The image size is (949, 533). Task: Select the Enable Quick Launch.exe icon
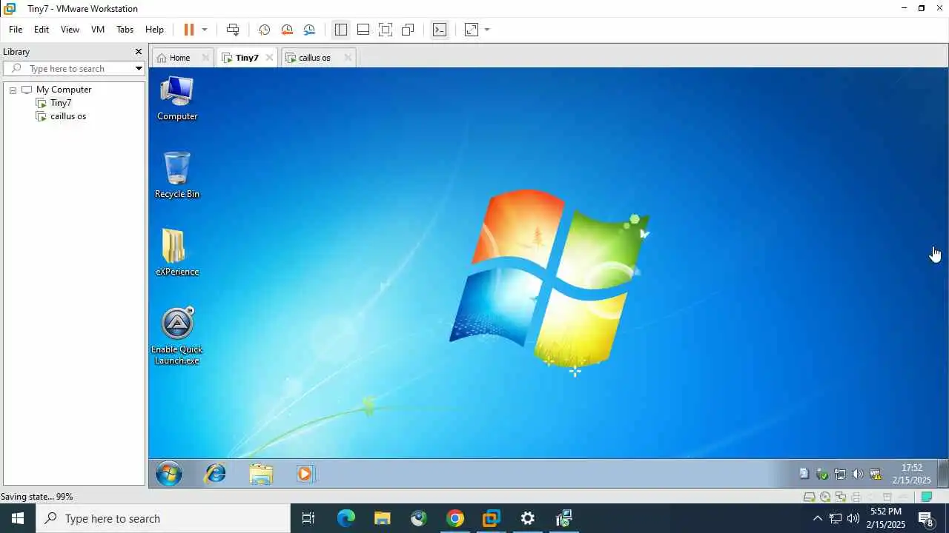(x=177, y=336)
